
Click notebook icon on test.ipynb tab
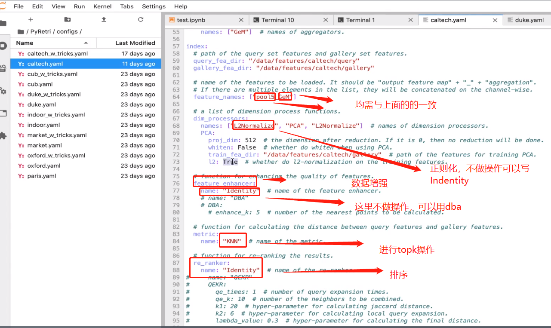(x=172, y=20)
